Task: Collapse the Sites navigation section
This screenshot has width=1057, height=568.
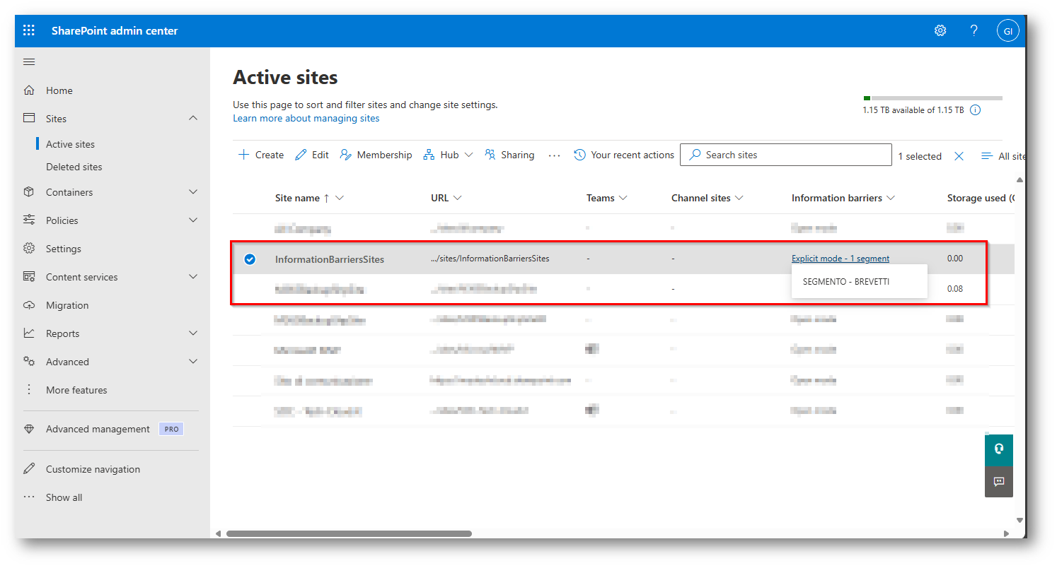Action: (193, 119)
